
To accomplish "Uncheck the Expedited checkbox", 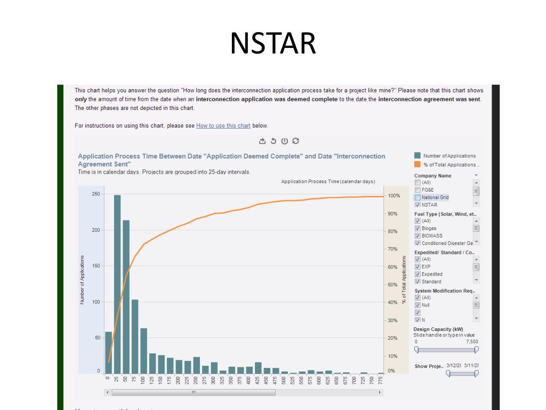I will (417, 274).
